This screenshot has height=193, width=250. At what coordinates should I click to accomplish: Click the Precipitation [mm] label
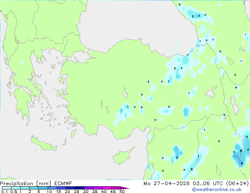click(25, 184)
